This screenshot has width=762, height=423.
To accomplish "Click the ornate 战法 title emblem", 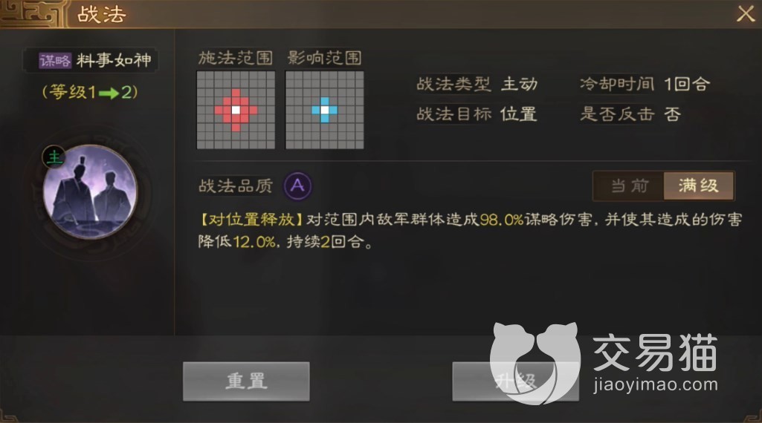I will click(x=33, y=14).
